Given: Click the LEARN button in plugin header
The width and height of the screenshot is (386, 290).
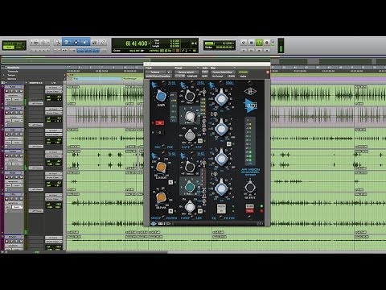Looking at the screenshot, I should pyautogui.click(x=231, y=77).
